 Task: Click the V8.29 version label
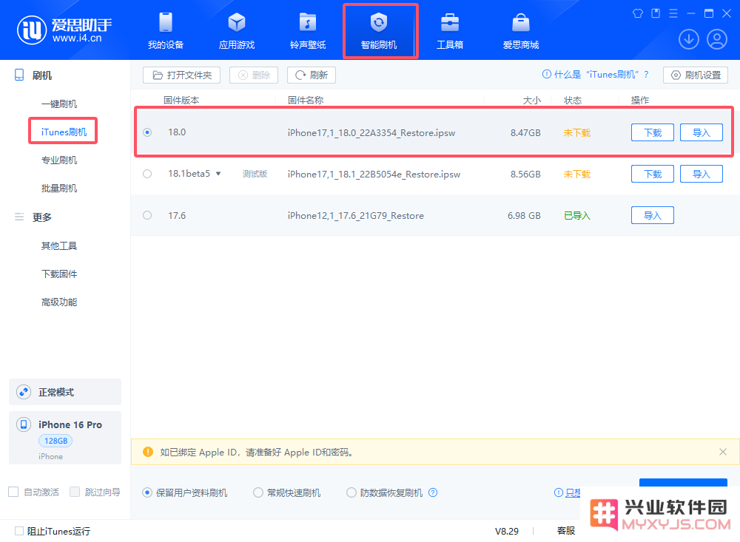pos(506,531)
